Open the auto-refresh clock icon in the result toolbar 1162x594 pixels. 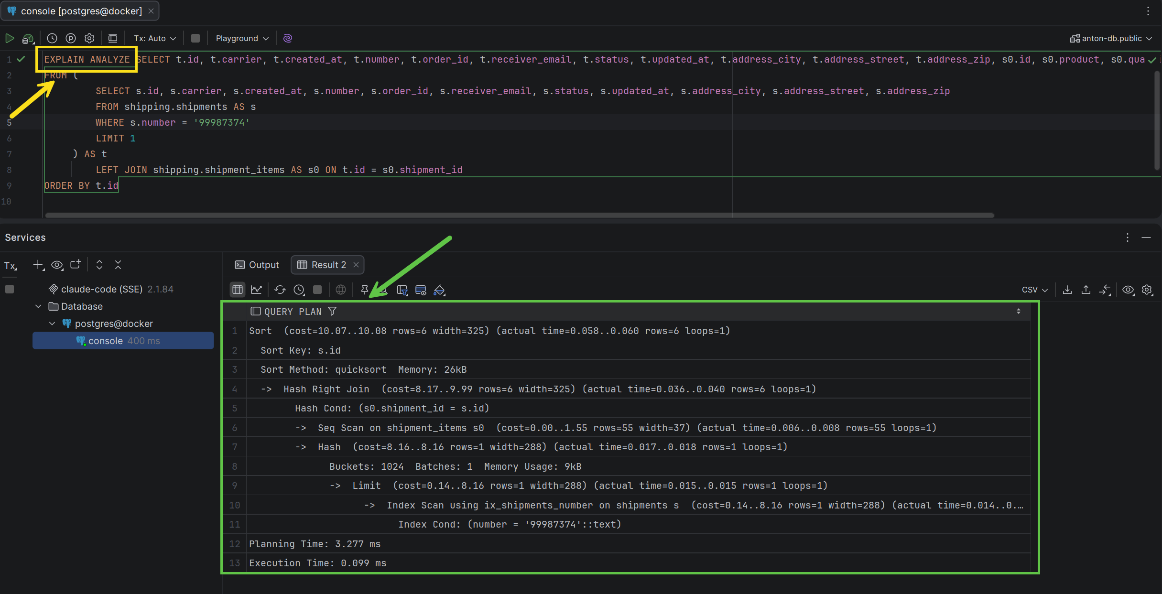[x=299, y=290]
